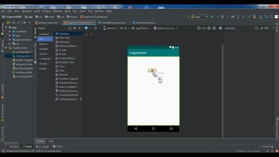
Task: Open the Favorites side panel
Action: pyautogui.click(x=2, y=92)
